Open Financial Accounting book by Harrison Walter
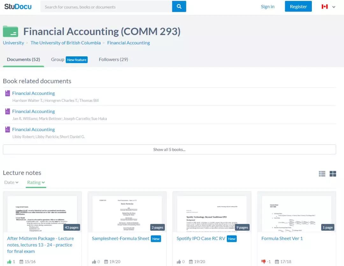 [33, 93]
